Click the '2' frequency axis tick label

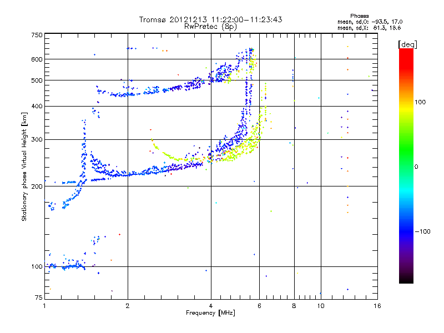pos(128,306)
